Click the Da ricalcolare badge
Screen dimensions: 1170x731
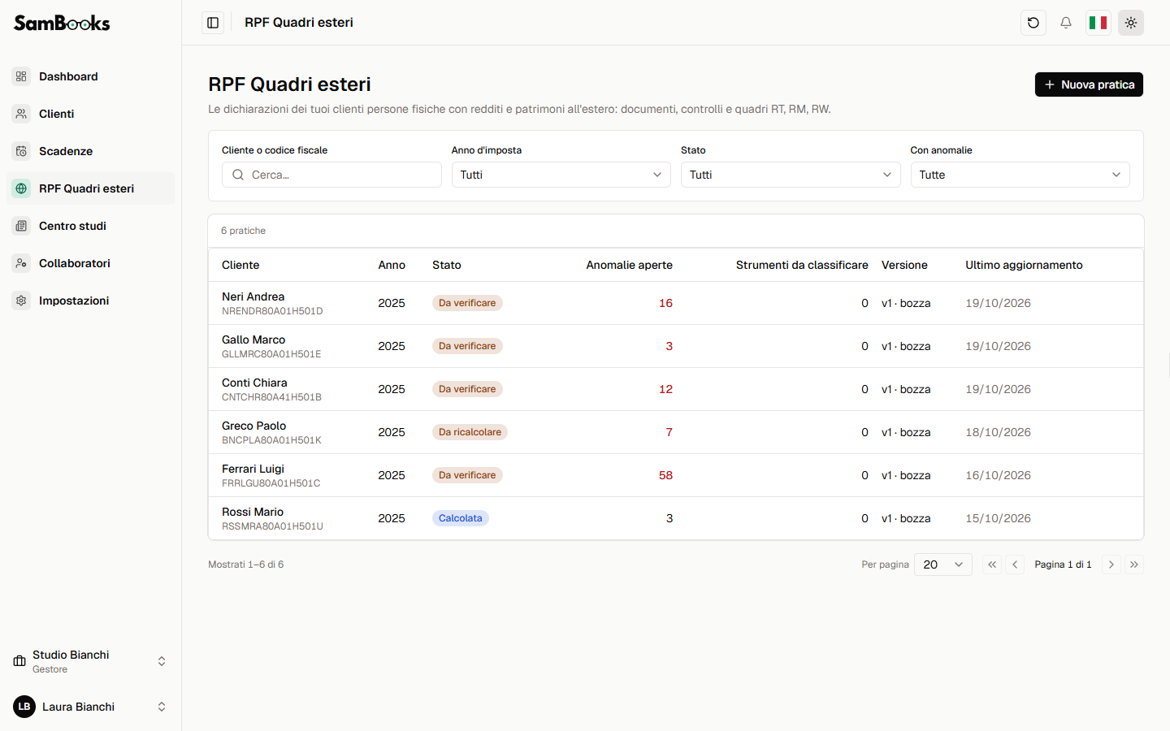click(x=470, y=432)
